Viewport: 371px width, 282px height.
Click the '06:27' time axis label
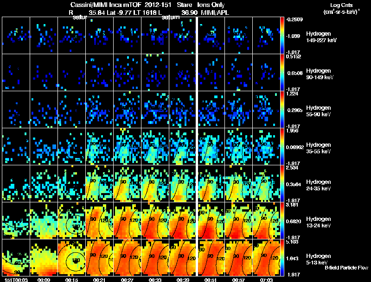(x=127, y=280)
